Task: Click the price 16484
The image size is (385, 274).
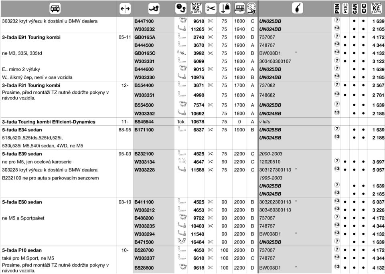Action: coord(197,242)
